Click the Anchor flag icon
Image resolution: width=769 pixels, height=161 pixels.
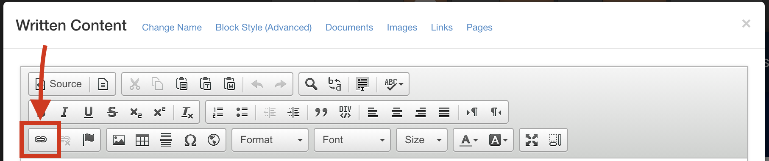(x=89, y=139)
